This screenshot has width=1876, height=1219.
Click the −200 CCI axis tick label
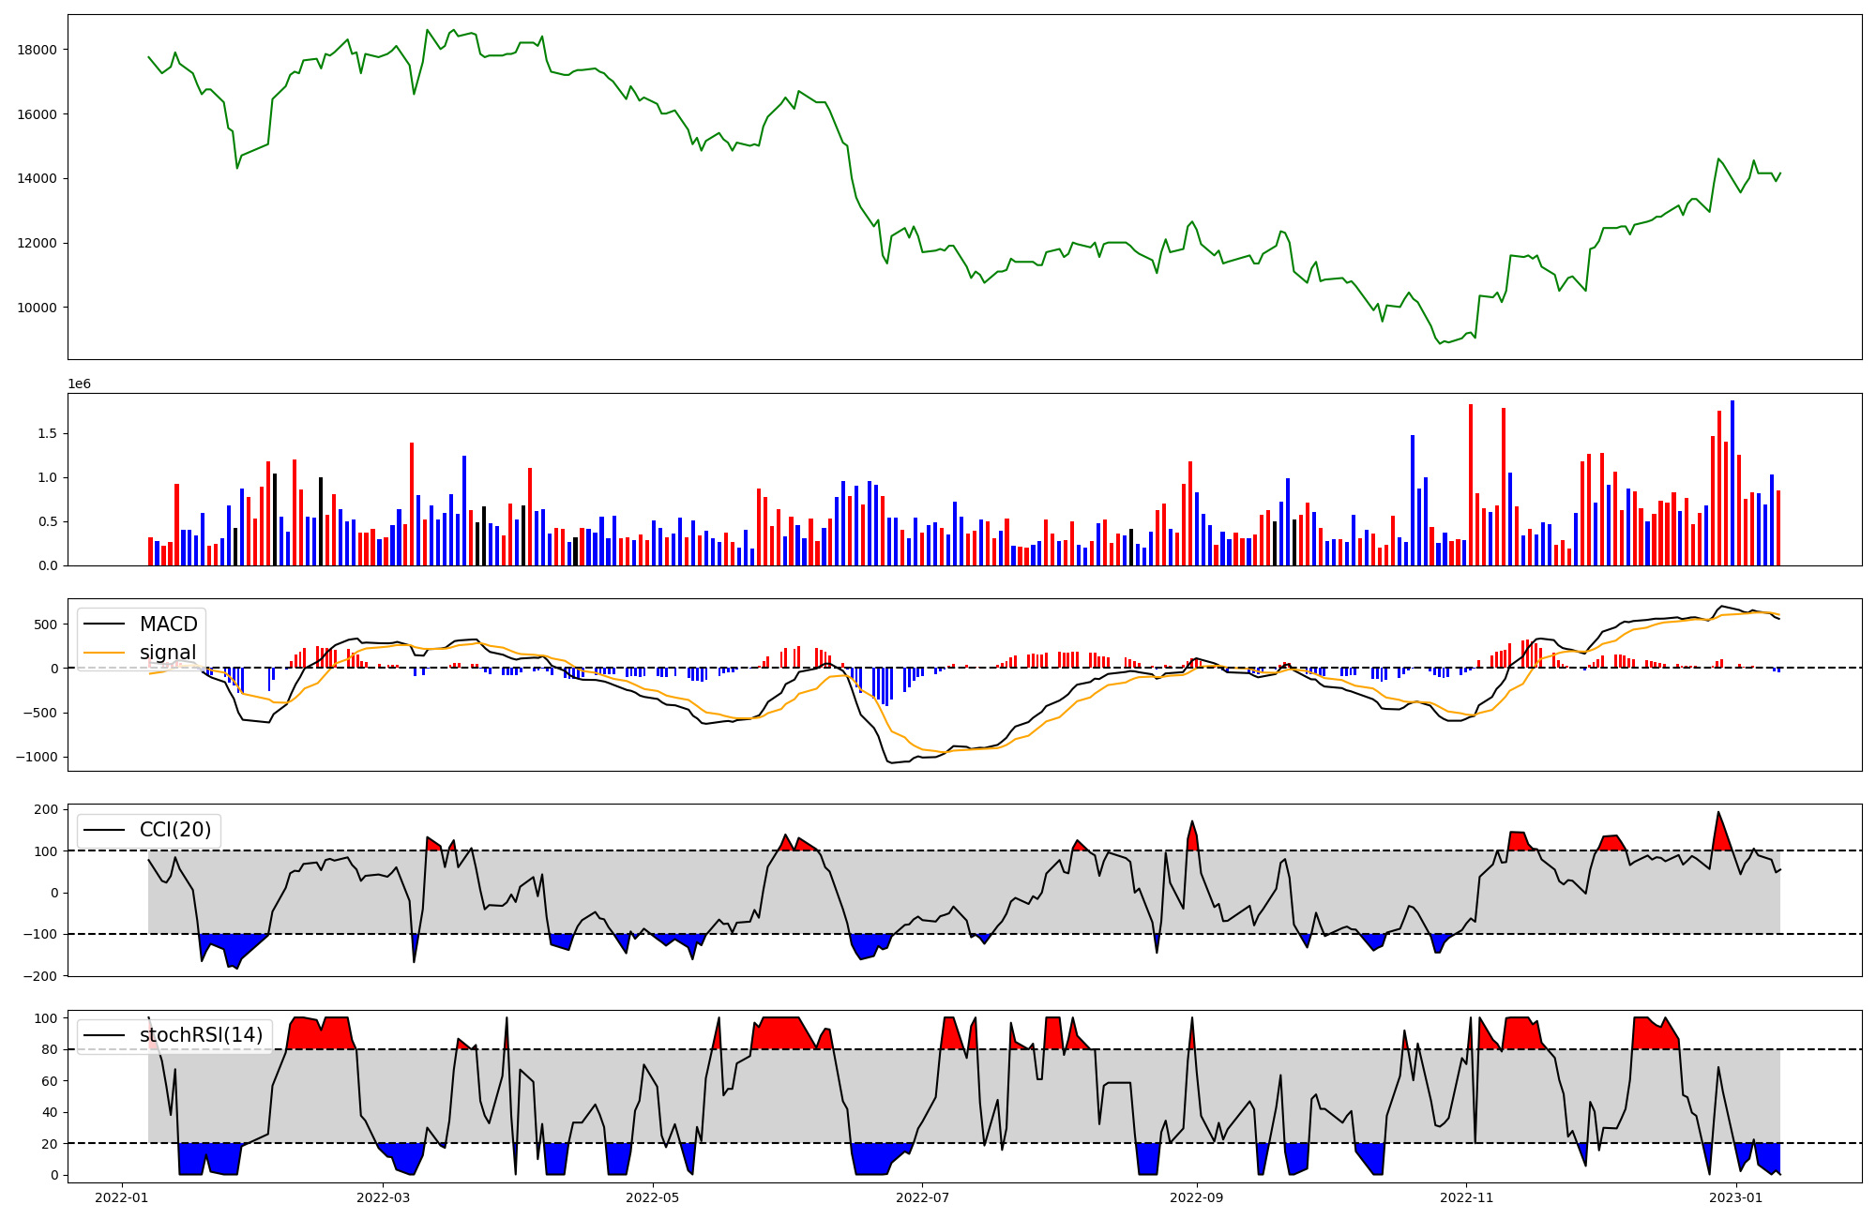coord(41,976)
